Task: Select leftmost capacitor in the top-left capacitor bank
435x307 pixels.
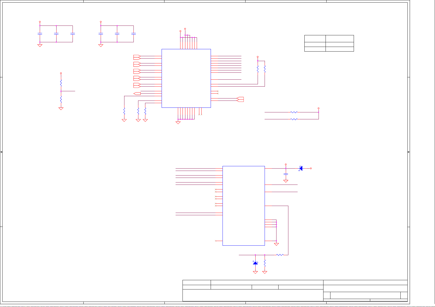Action: 40,34
